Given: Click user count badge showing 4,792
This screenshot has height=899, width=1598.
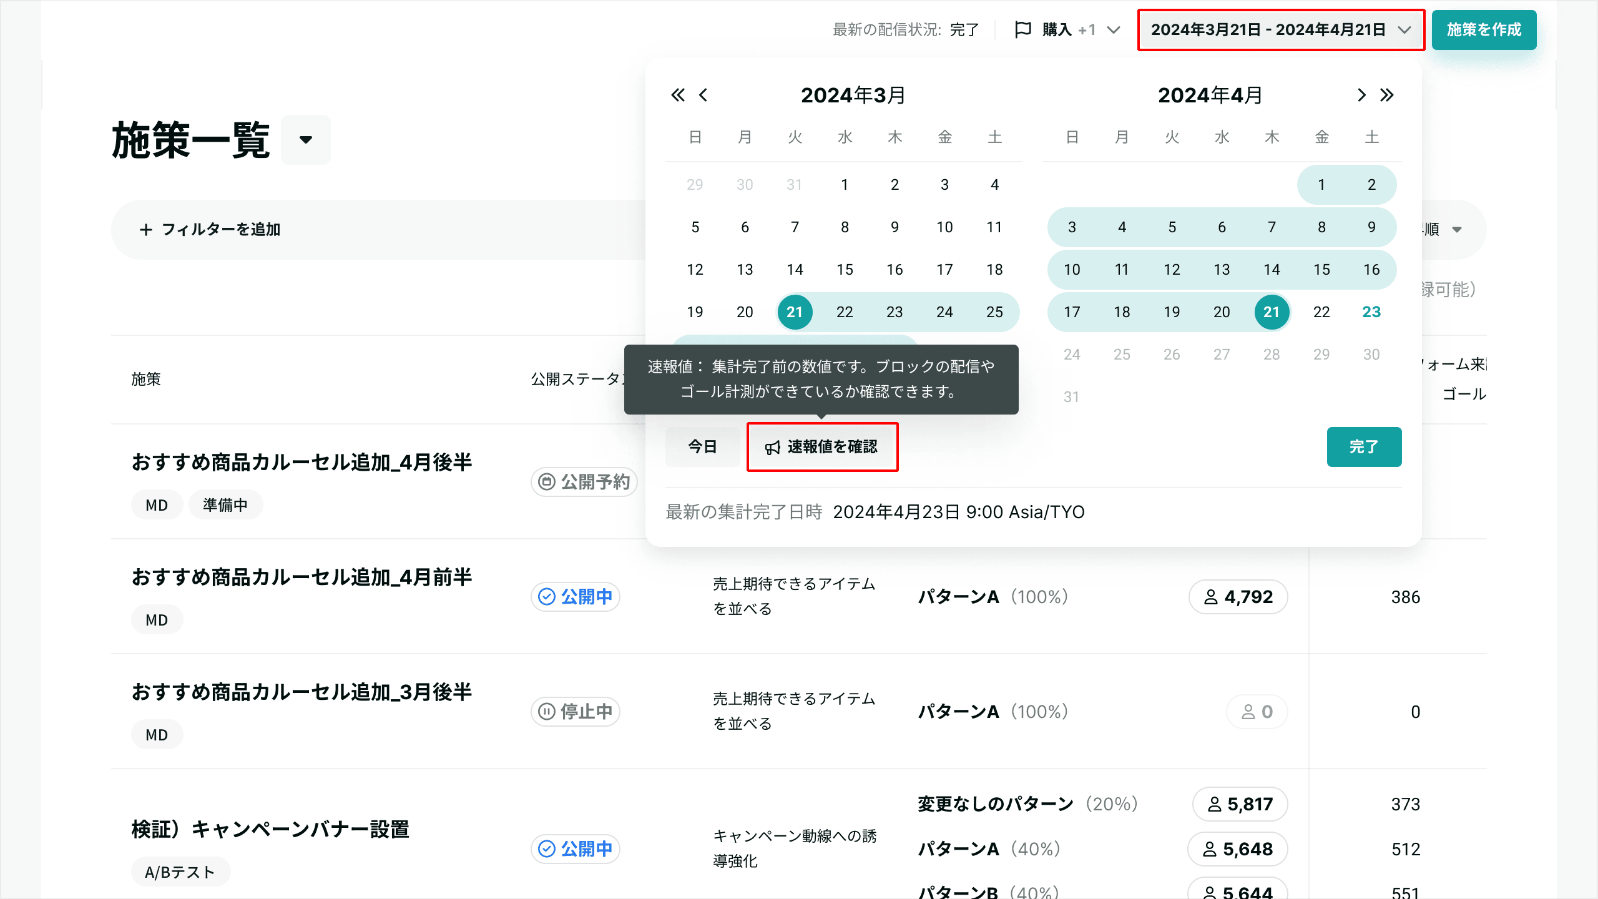Looking at the screenshot, I should [x=1238, y=597].
